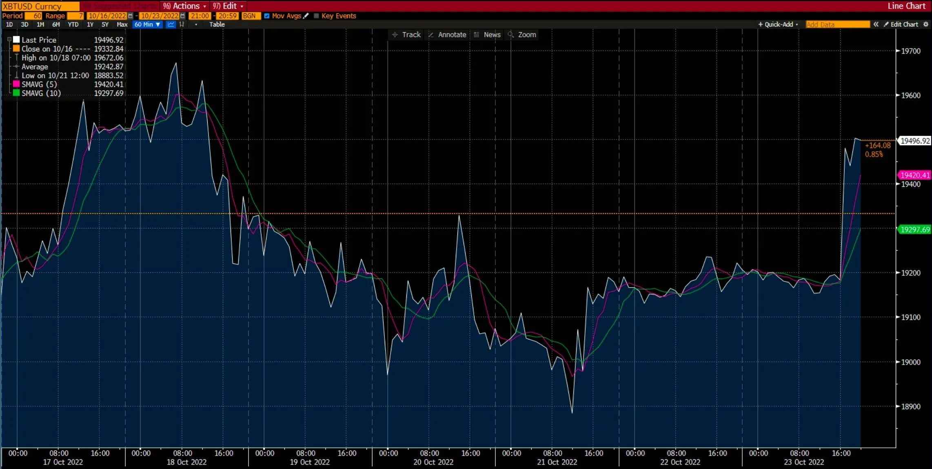
Task: Click Edit Chart link
Action: (x=903, y=24)
